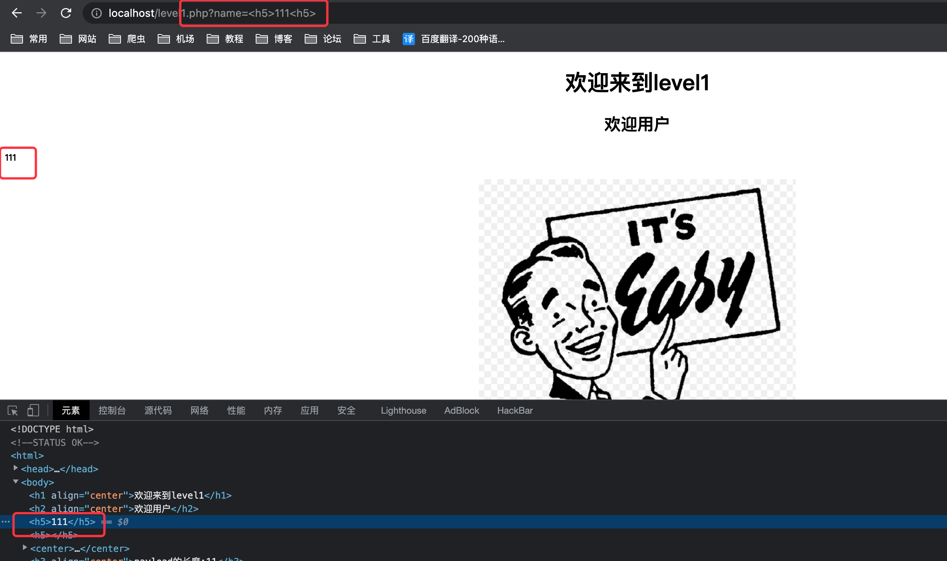The height and width of the screenshot is (561, 947).
Task: Open site information icon in address bar
Action: point(96,13)
